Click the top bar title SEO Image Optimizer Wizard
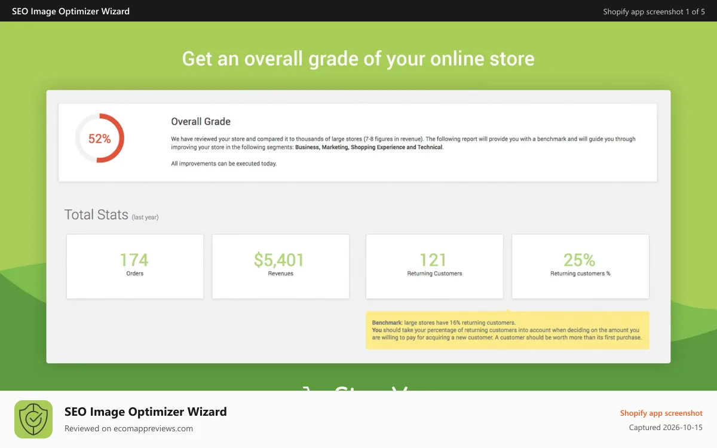 point(71,11)
